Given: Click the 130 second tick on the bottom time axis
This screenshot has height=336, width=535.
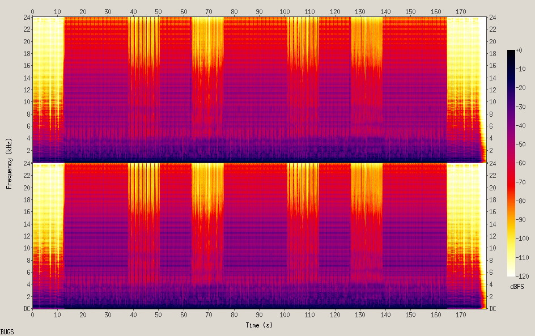Looking at the screenshot, I should pos(360,314).
